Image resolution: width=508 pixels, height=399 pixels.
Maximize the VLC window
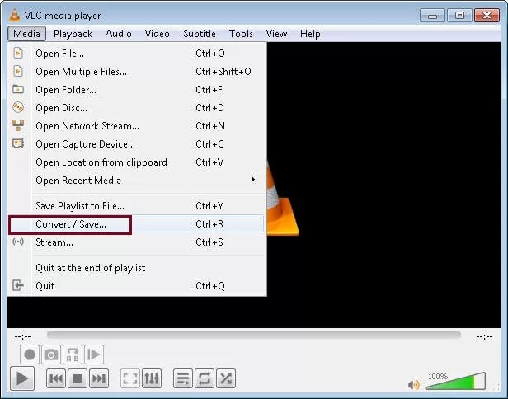pos(459,16)
